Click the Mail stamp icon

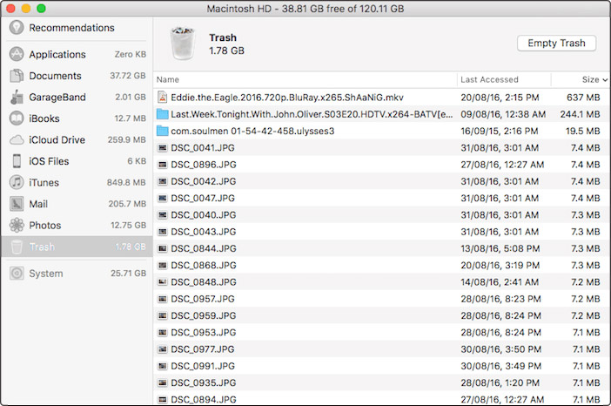pyautogui.click(x=17, y=204)
